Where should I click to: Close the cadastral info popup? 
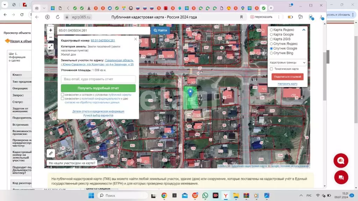135,39
